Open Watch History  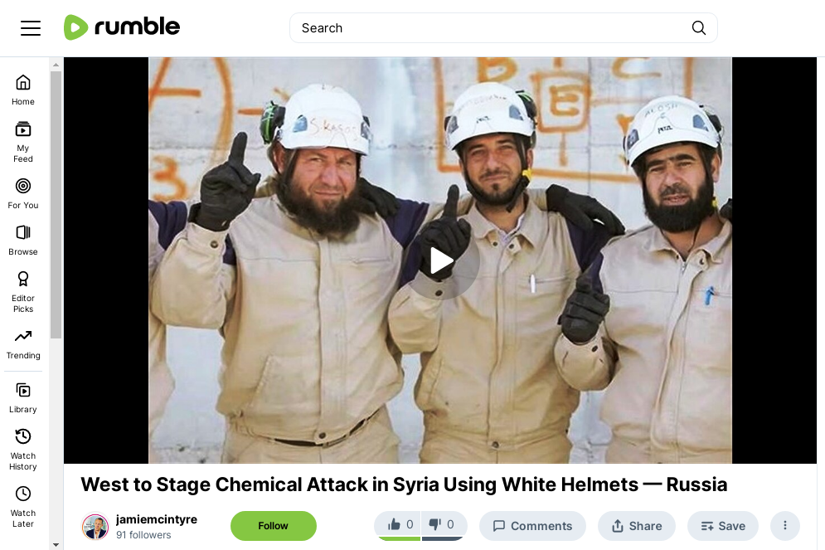23,450
